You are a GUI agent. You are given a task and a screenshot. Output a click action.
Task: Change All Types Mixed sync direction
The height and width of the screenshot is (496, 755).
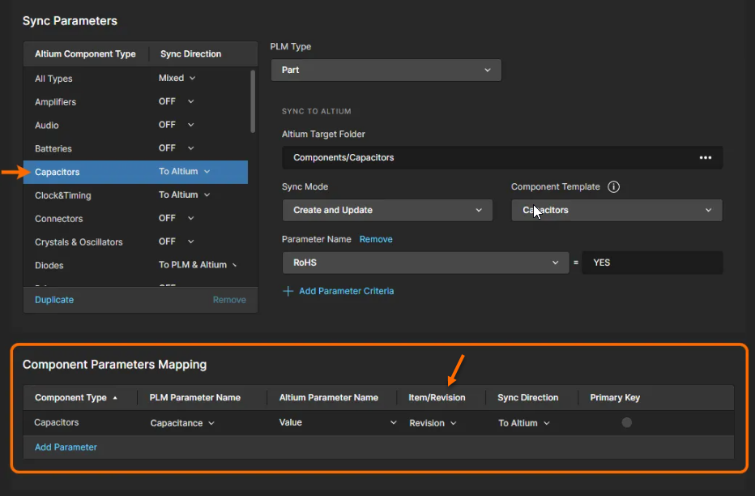click(x=177, y=79)
